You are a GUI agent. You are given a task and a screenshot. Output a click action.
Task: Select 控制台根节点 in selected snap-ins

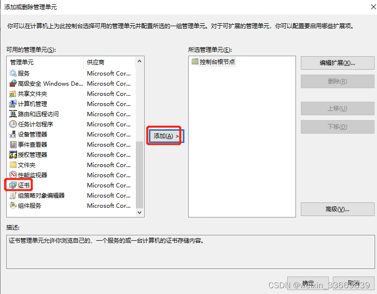tap(217, 62)
